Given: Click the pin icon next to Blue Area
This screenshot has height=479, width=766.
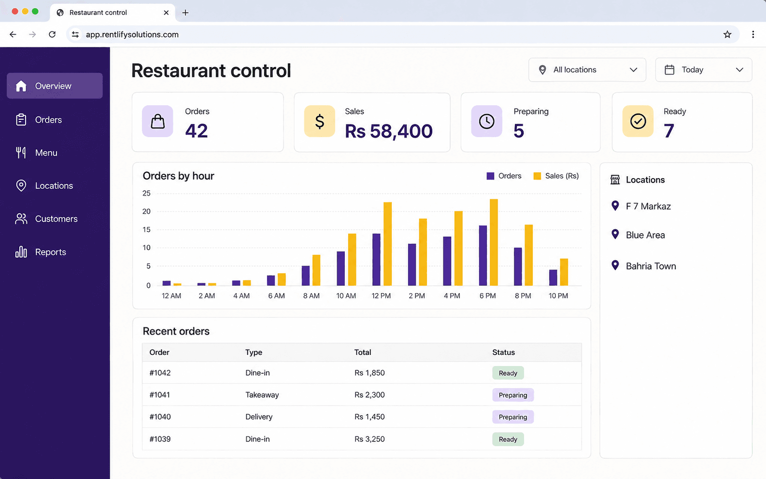Looking at the screenshot, I should coord(615,235).
